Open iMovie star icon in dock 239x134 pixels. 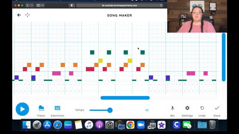coord(161,125)
